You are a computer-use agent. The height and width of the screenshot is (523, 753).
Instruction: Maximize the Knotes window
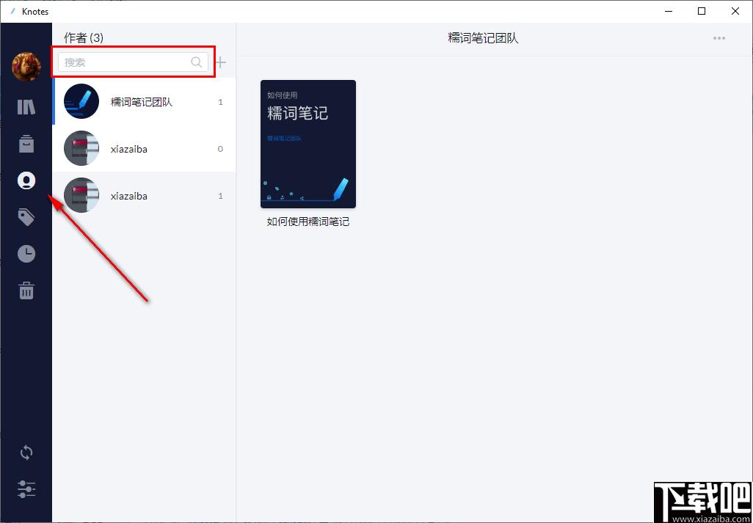(x=702, y=12)
